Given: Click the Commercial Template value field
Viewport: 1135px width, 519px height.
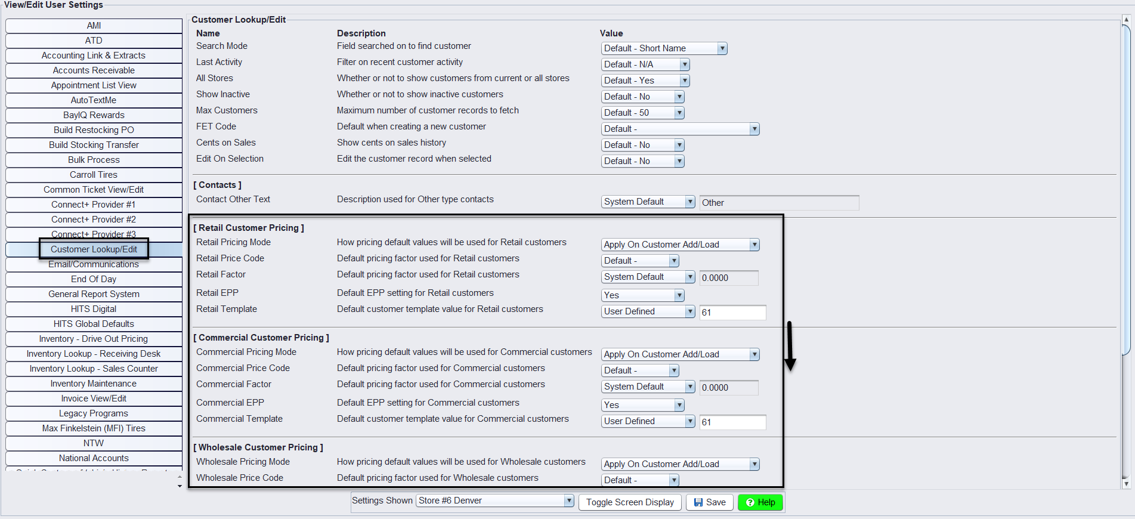Looking at the screenshot, I should tap(732, 422).
